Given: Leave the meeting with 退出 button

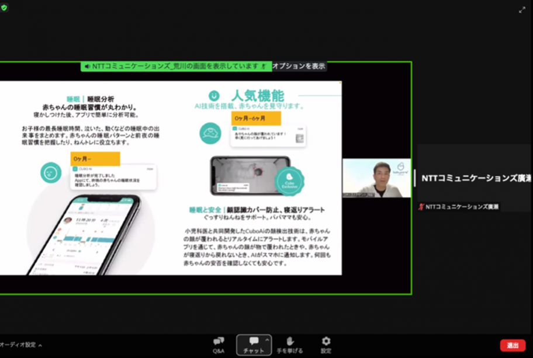Looking at the screenshot, I should (x=513, y=345).
